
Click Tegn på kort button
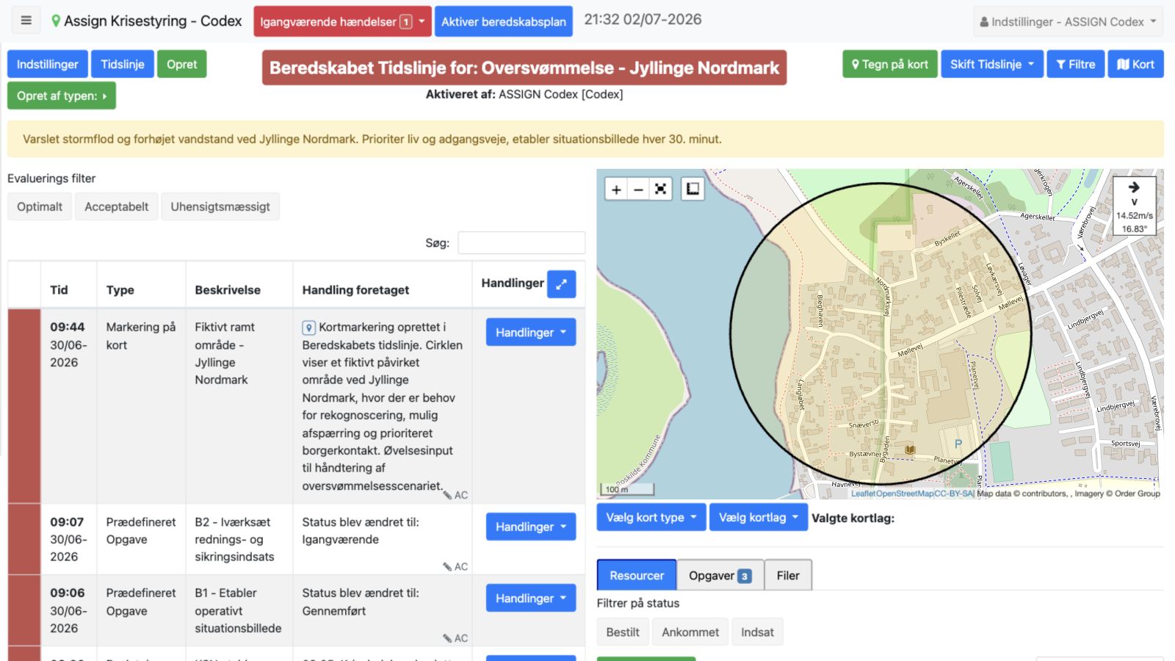point(890,64)
